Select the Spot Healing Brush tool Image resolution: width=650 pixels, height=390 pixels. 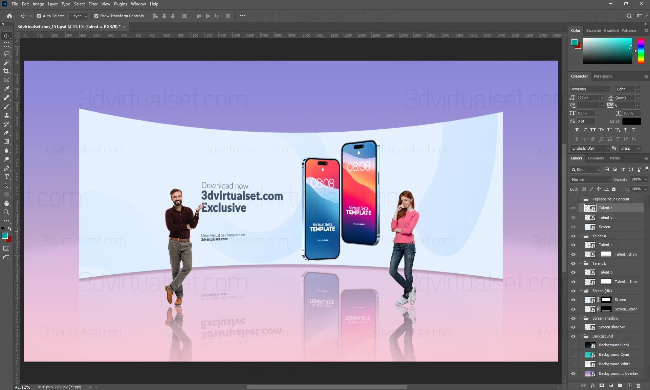[x=6, y=97]
